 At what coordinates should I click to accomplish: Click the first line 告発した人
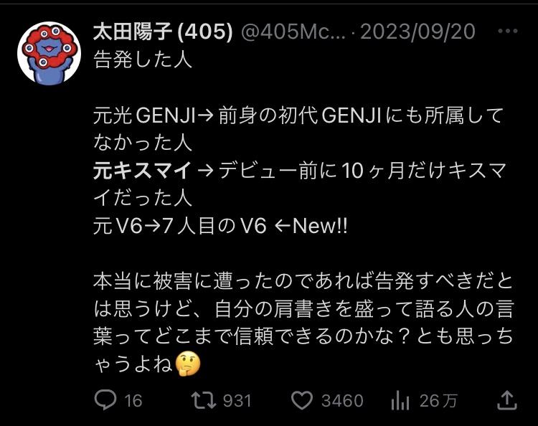pyautogui.click(x=143, y=60)
